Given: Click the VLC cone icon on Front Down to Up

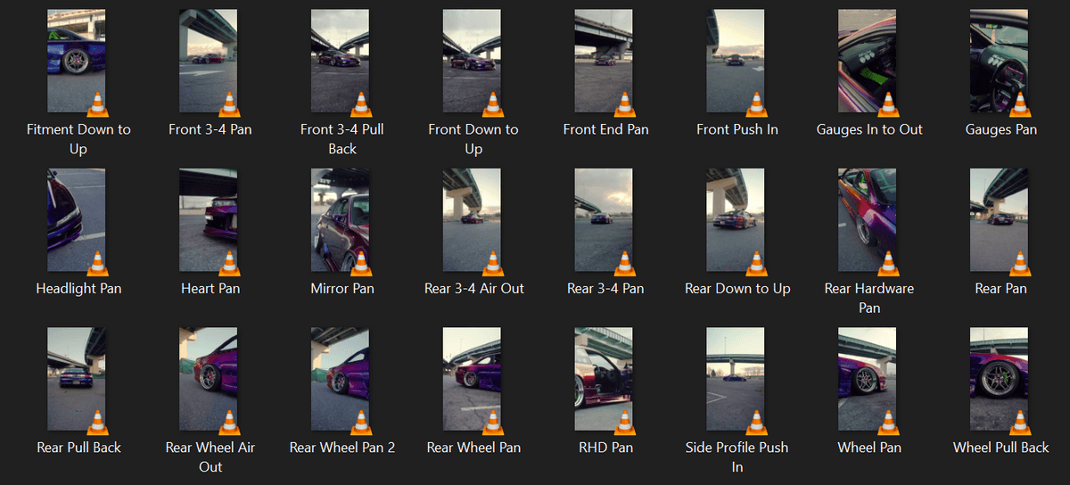Looking at the screenshot, I should point(493,103).
